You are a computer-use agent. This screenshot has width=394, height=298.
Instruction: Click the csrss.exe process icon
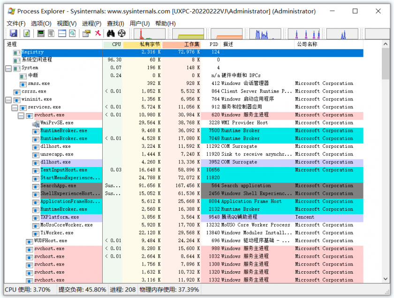click(17, 92)
